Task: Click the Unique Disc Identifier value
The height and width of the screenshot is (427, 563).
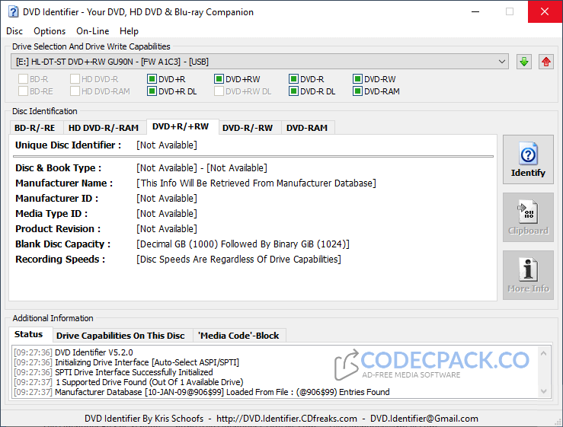Action: click(x=167, y=145)
